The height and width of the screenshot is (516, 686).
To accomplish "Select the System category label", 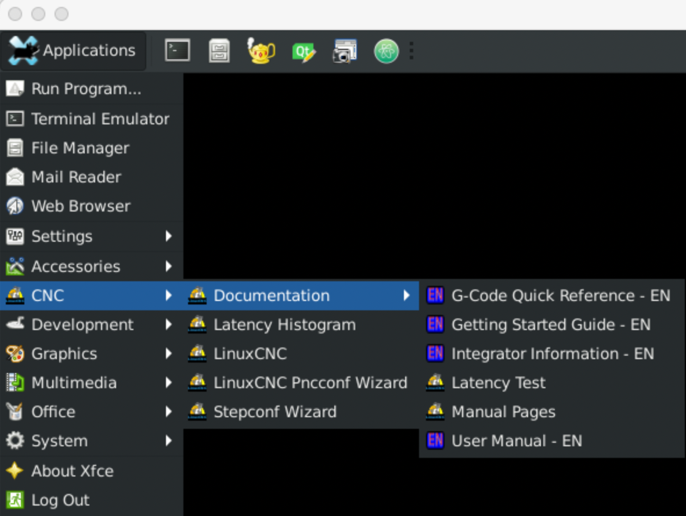I will pos(60,441).
